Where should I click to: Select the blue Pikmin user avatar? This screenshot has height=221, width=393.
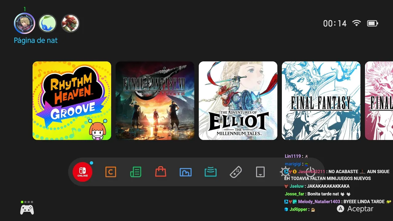48,23
